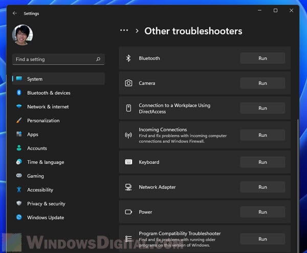307x253 pixels.
Task: Click the back arrow in Settings header
Action: tap(14, 13)
